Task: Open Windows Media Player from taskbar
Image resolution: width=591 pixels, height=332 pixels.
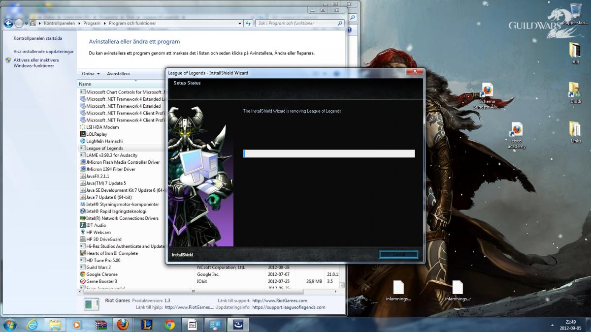Action: coord(77,325)
